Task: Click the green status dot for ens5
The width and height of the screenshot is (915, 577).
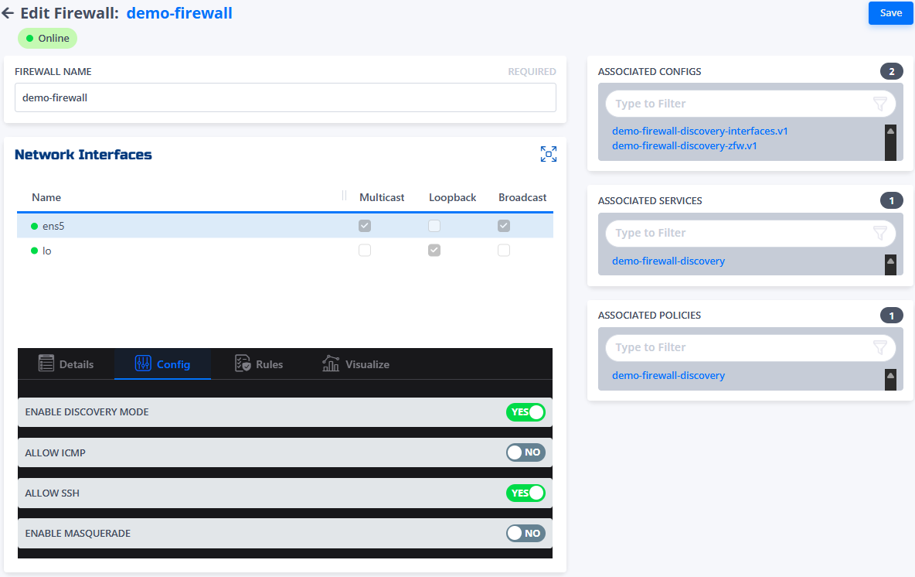Action: (x=35, y=226)
